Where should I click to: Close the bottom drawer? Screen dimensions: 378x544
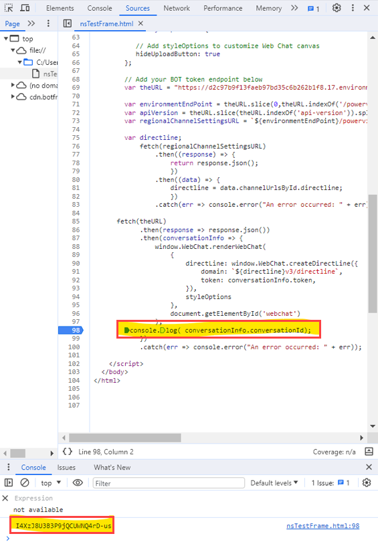[x=369, y=467]
